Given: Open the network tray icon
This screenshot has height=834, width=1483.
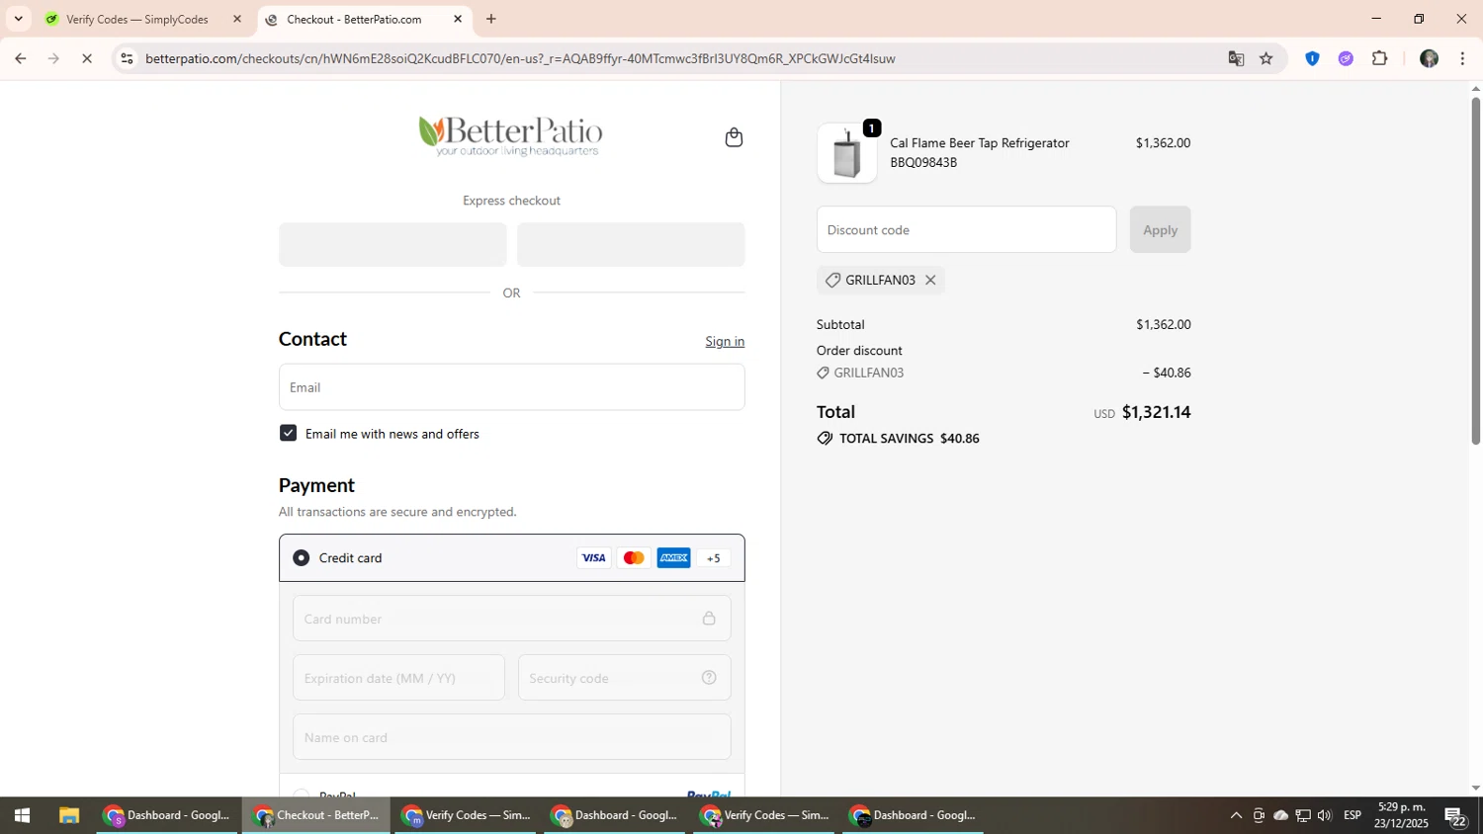Looking at the screenshot, I should click(x=1303, y=815).
